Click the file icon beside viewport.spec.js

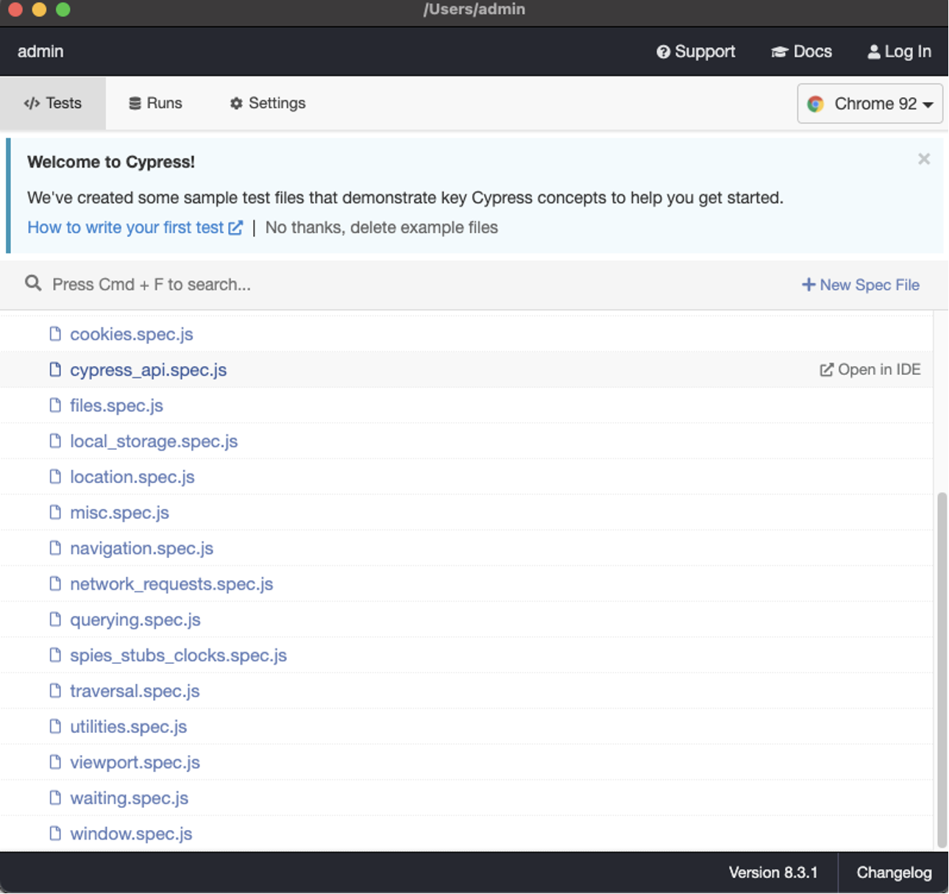pos(55,762)
